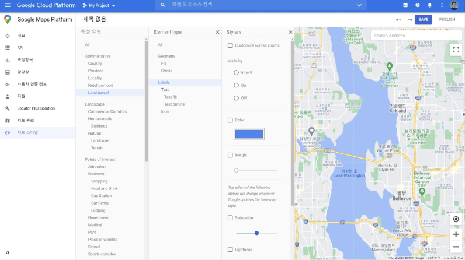Save the map style
The width and height of the screenshot is (465, 260).
tap(423, 19)
